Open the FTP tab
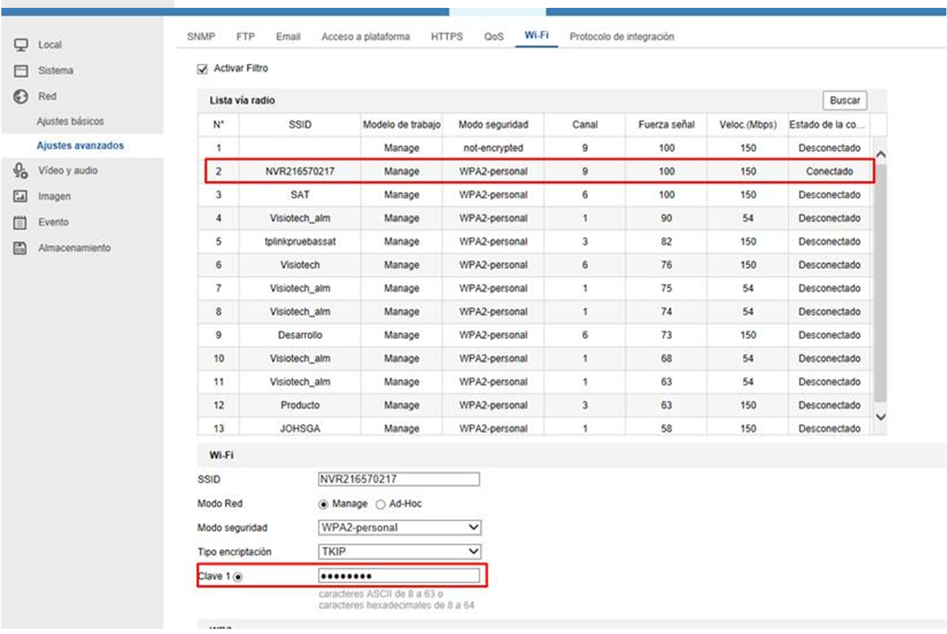 (245, 37)
